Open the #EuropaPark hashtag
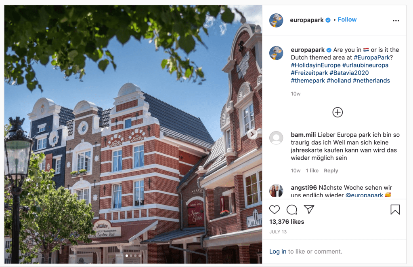The width and height of the screenshot is (413, 267). pyautogui.click(x=372, y=57)
